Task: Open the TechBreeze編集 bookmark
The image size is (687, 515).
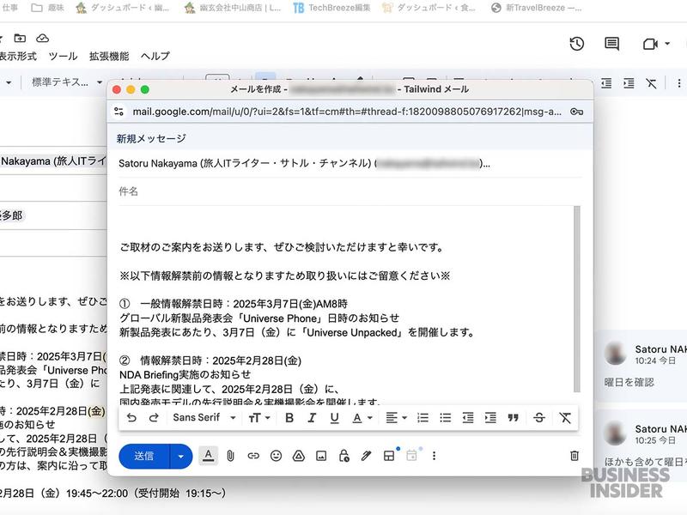Action: point(331,8)
